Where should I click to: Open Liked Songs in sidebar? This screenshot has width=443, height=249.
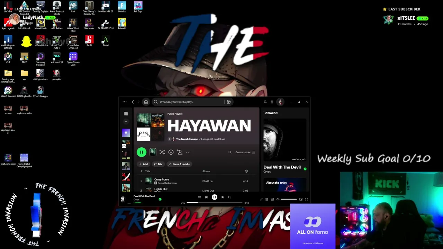(126, 133)
